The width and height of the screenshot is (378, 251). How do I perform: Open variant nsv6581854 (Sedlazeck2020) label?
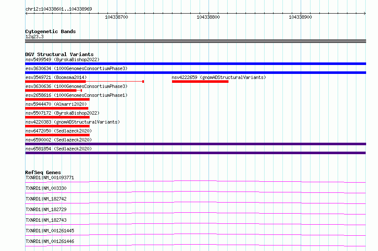pos(59,149)
